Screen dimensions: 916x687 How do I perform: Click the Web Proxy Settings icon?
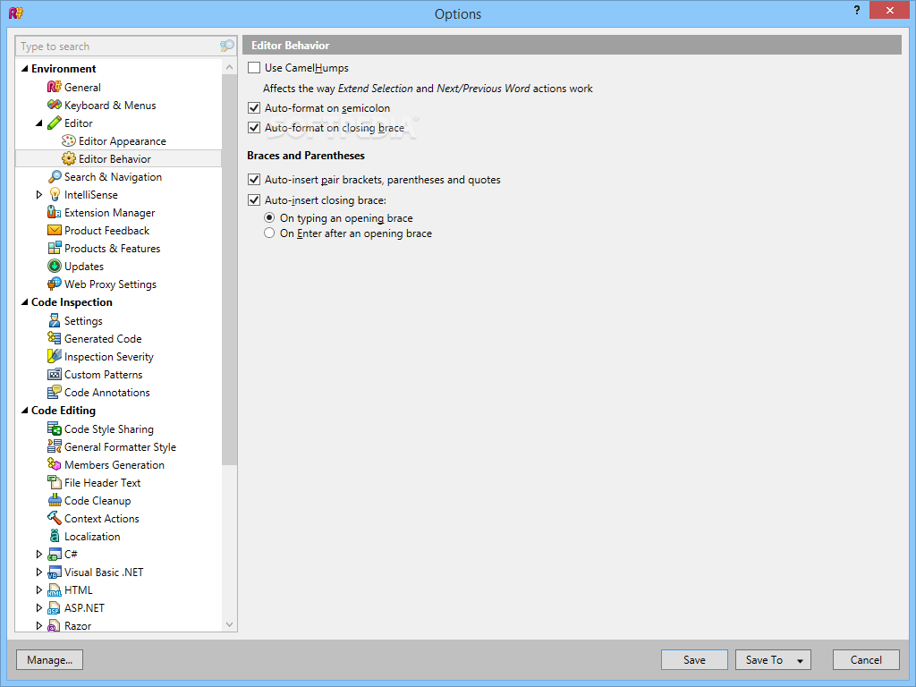[54, 284]
